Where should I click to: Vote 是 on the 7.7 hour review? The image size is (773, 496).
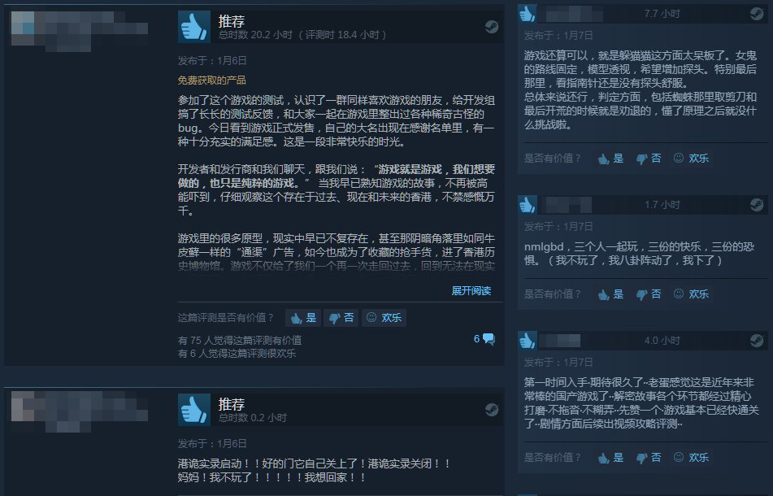(x=610, y=159)
